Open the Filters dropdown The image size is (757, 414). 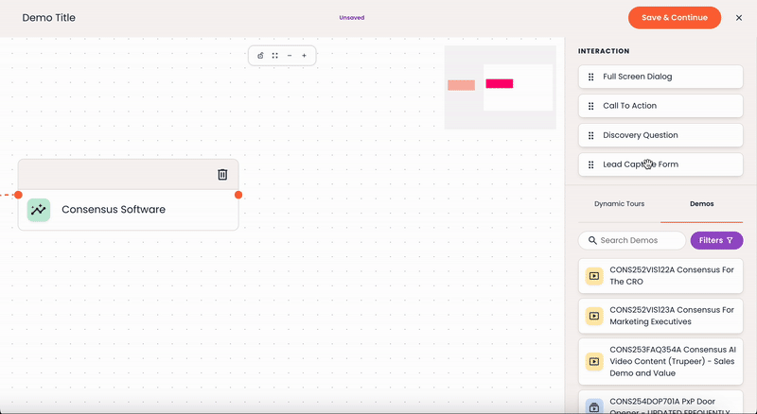pyautogui.click(x=716, y=240)
